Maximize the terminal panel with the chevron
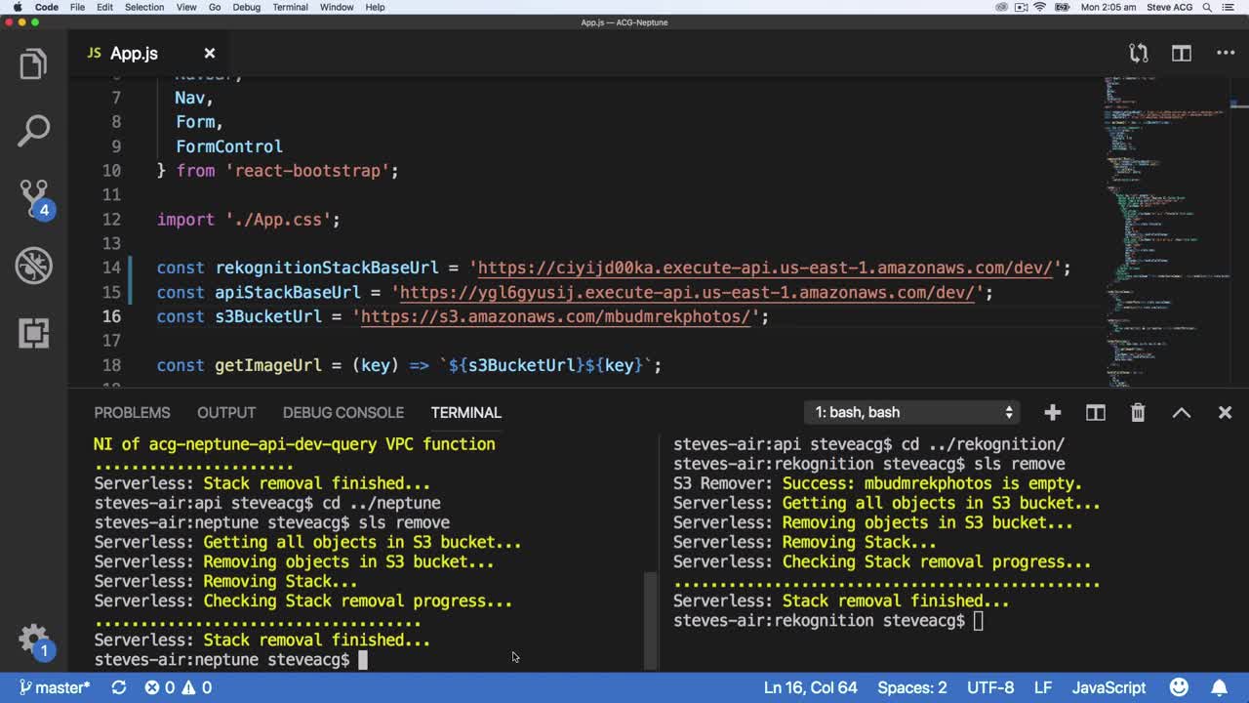1249x703 pixels. coord(1182,413)
